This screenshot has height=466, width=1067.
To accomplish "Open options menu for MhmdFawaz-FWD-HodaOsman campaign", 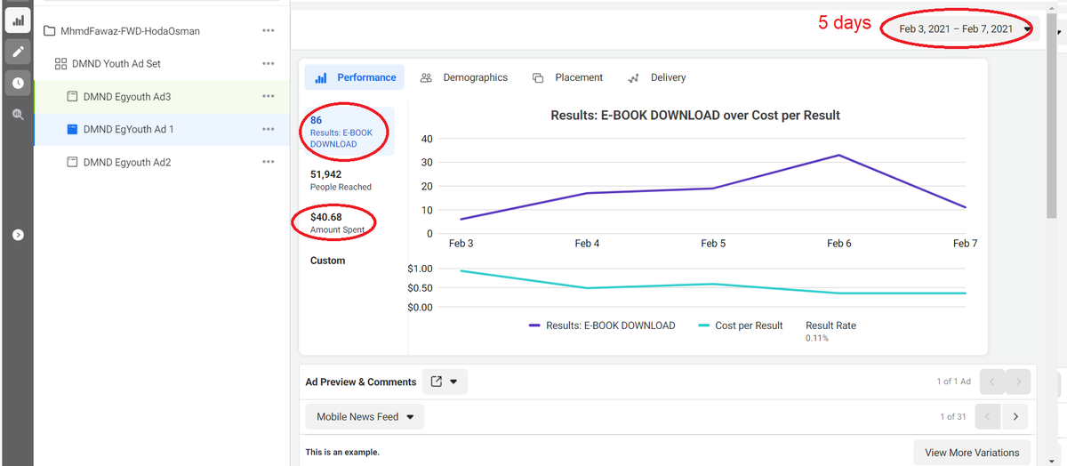I will (x=268, y=31).
